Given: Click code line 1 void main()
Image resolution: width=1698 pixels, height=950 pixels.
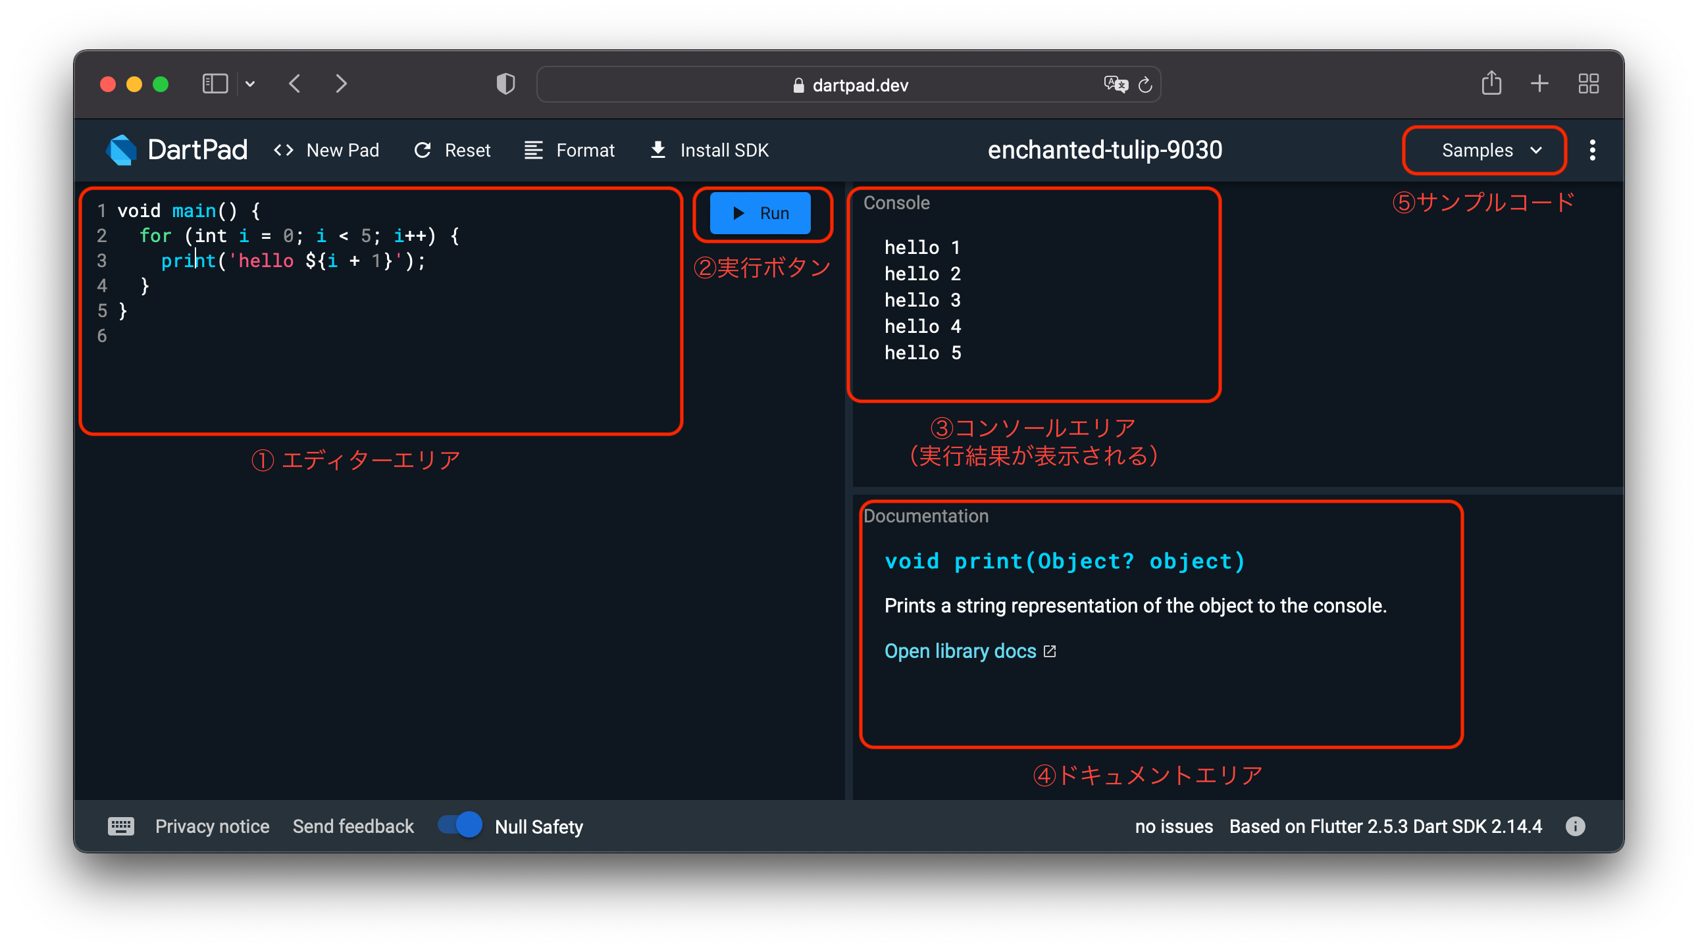Looking at the screenshot, I should (188, 210).
